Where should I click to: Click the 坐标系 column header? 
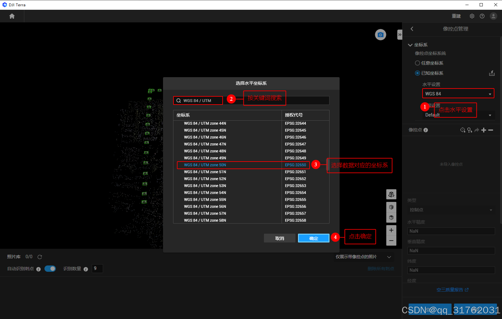(227, 115)
